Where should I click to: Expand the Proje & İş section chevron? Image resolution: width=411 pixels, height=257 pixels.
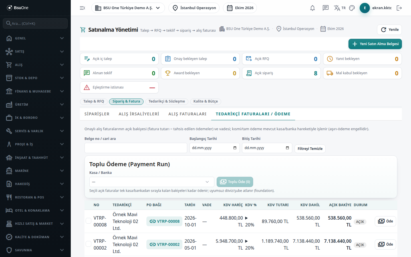(x=62, y=144)
